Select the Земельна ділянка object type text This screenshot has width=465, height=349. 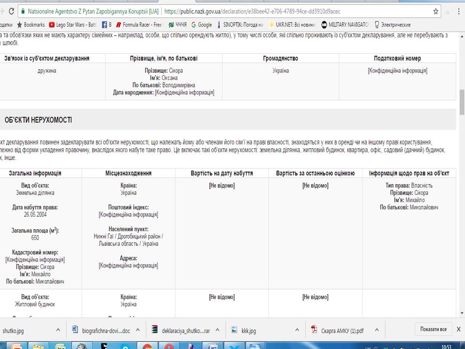pyautogui.click(x=35, y=193)
